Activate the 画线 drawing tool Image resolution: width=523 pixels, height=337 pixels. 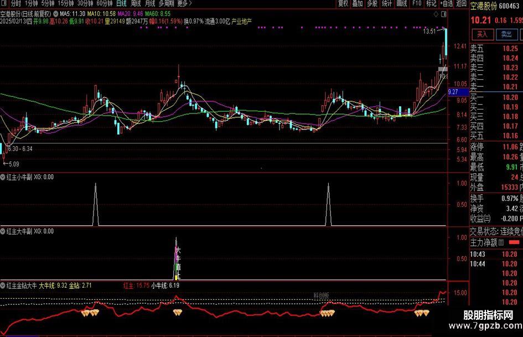pos(402,3)
